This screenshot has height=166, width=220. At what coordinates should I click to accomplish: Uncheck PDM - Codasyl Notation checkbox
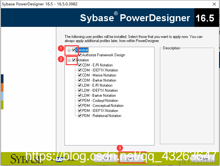80,100
